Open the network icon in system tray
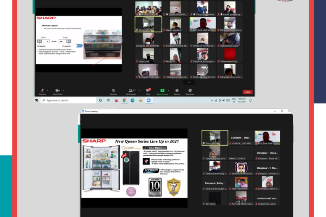The height and width of the screenshot is (217, 326). tap(216, 100)
